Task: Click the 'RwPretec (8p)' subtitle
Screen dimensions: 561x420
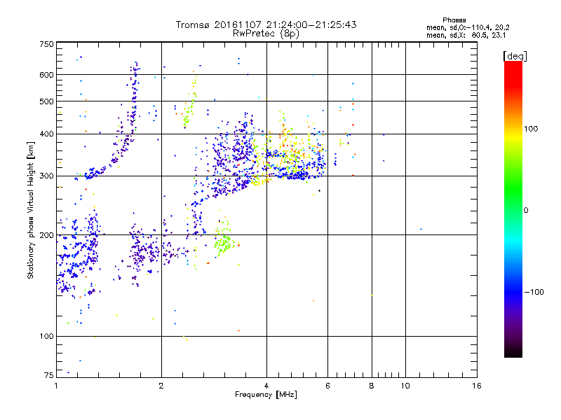Action: point(266,34)
